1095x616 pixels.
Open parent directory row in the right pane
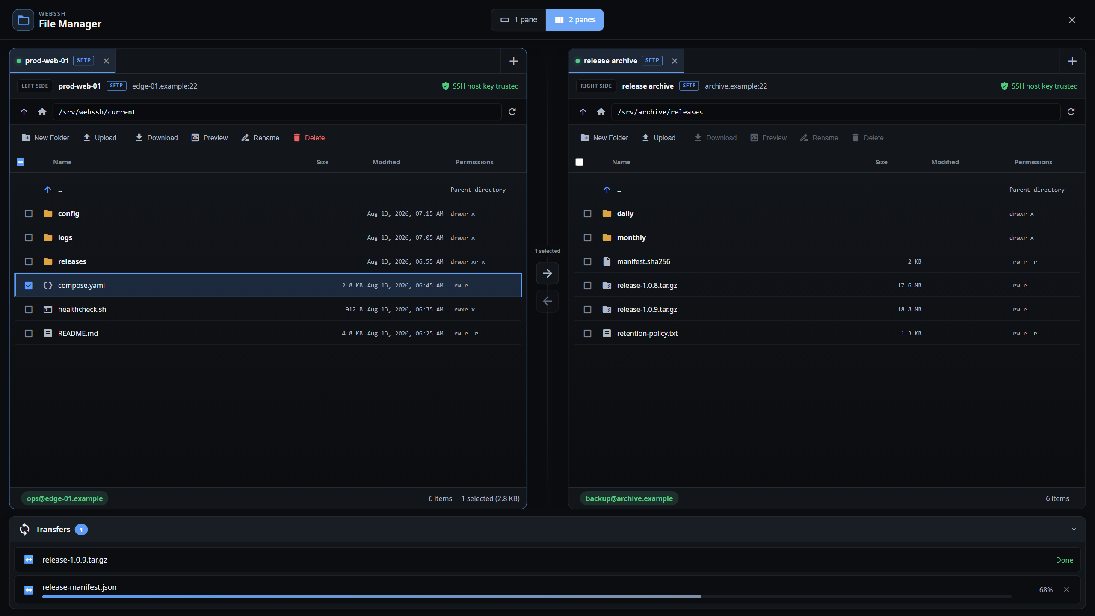[x=827, y=190]
